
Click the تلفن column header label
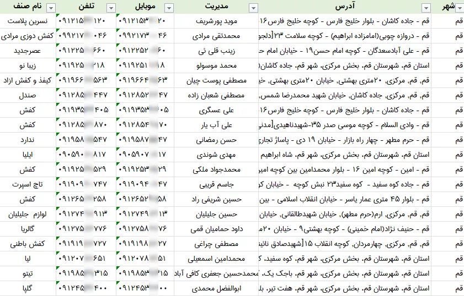tap(87, 7)
